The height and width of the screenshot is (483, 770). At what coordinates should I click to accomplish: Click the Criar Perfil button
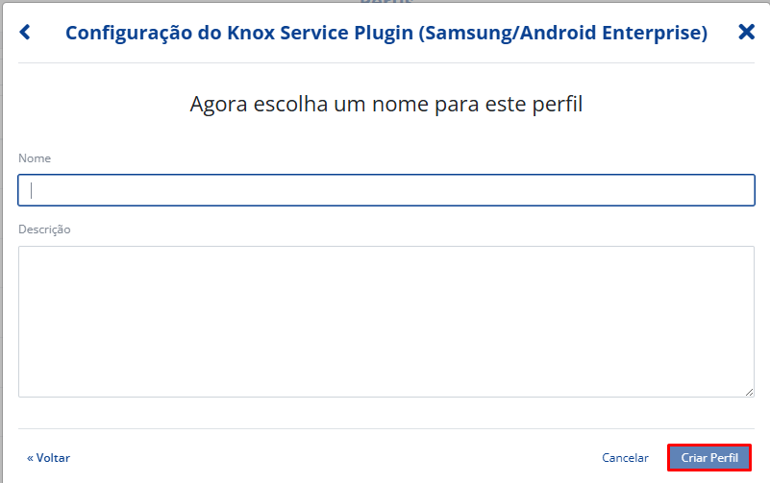coord(709,458)
